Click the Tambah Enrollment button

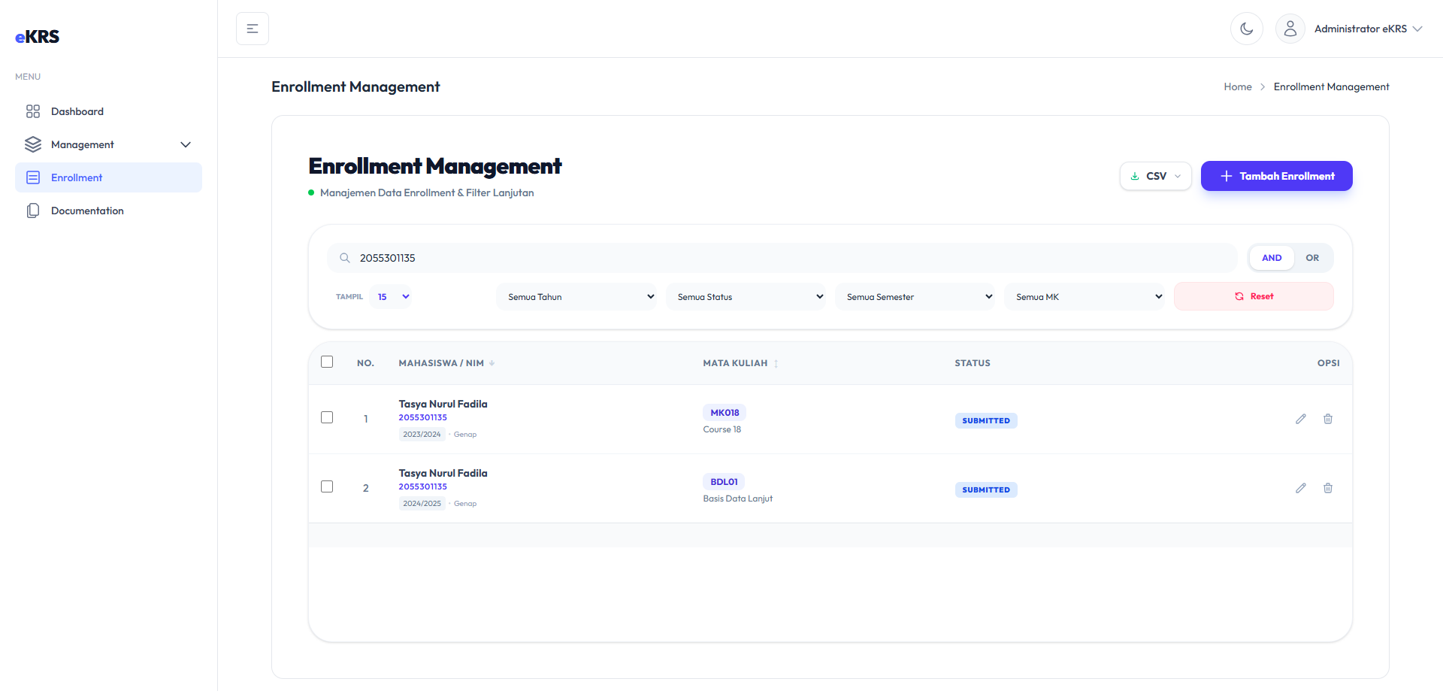[1276, 176]
